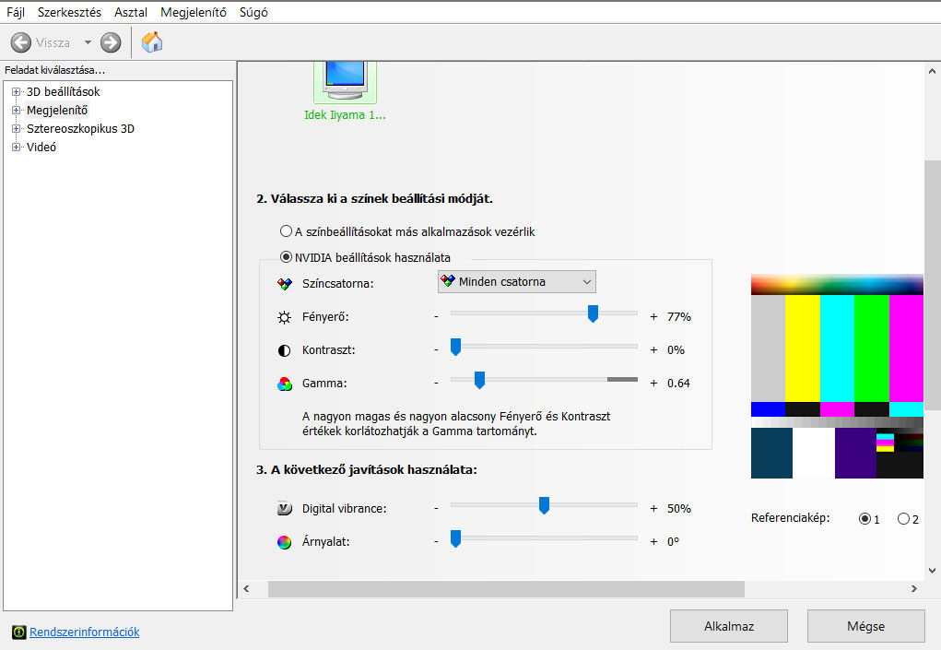Open the Súgó menu

(253, 12)
